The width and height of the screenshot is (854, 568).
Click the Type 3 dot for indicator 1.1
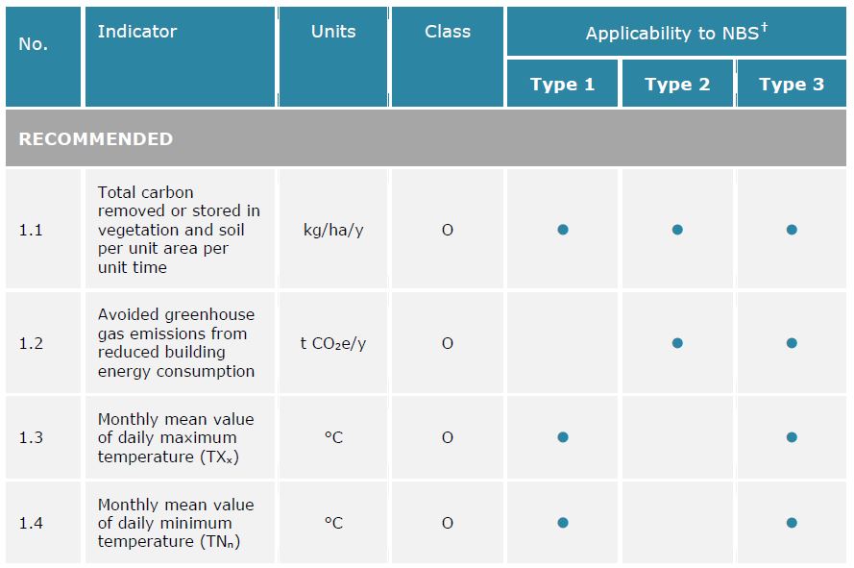[x=792, y=230]
